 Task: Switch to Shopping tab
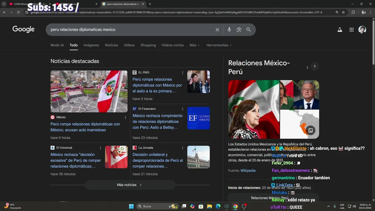tap(148, 45)
